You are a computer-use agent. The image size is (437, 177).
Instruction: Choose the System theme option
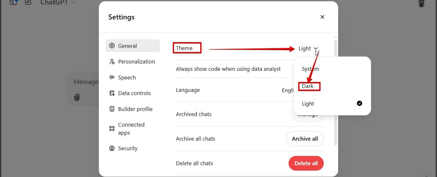click(310, 69)
